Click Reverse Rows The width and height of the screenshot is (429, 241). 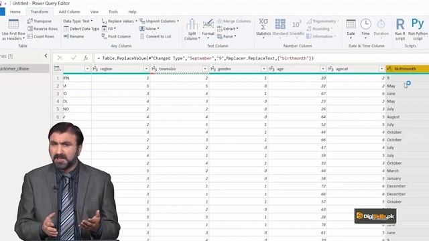pyautogui.click(x=42, y=29)
